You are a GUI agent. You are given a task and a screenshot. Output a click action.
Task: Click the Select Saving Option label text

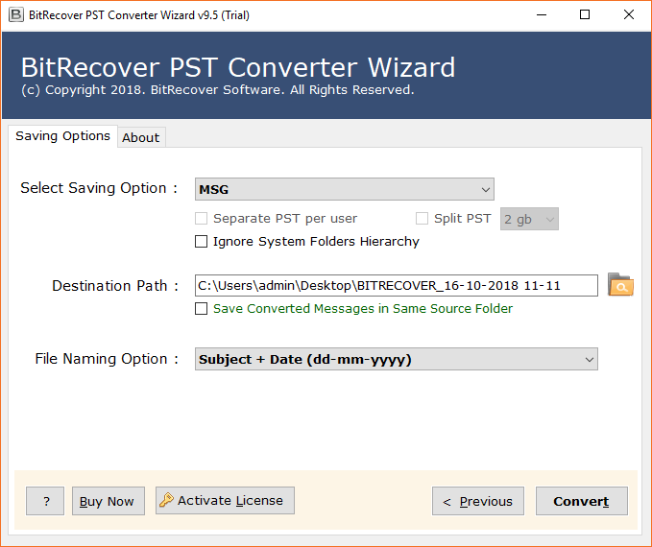[99, 188]
